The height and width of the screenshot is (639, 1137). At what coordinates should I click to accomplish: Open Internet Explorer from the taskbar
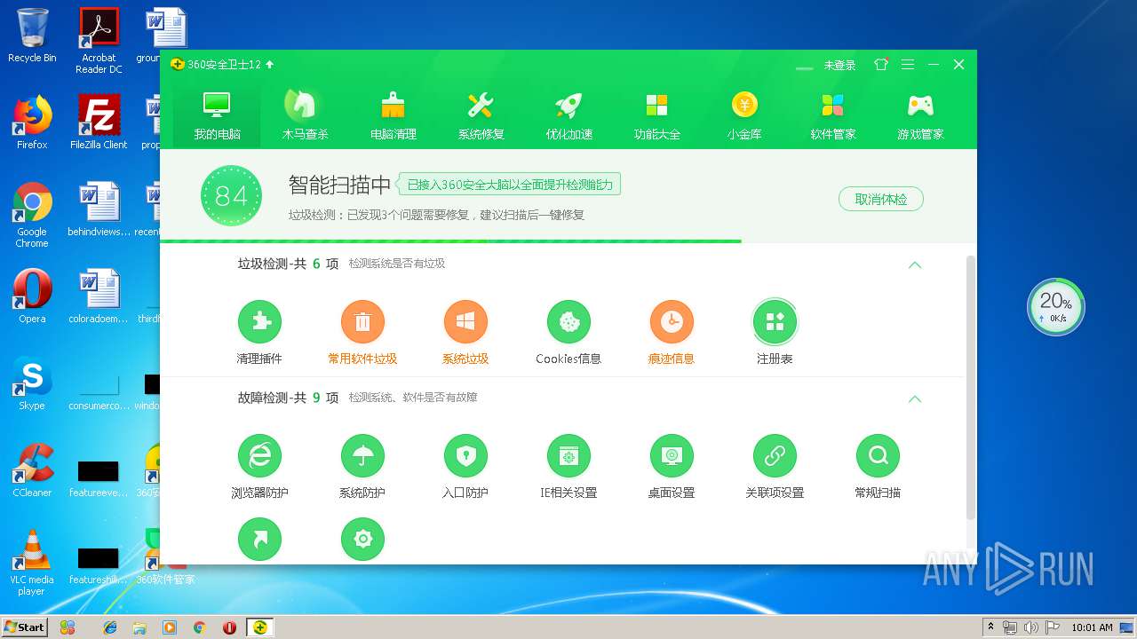pyautogui.click(x=110, y=627)
